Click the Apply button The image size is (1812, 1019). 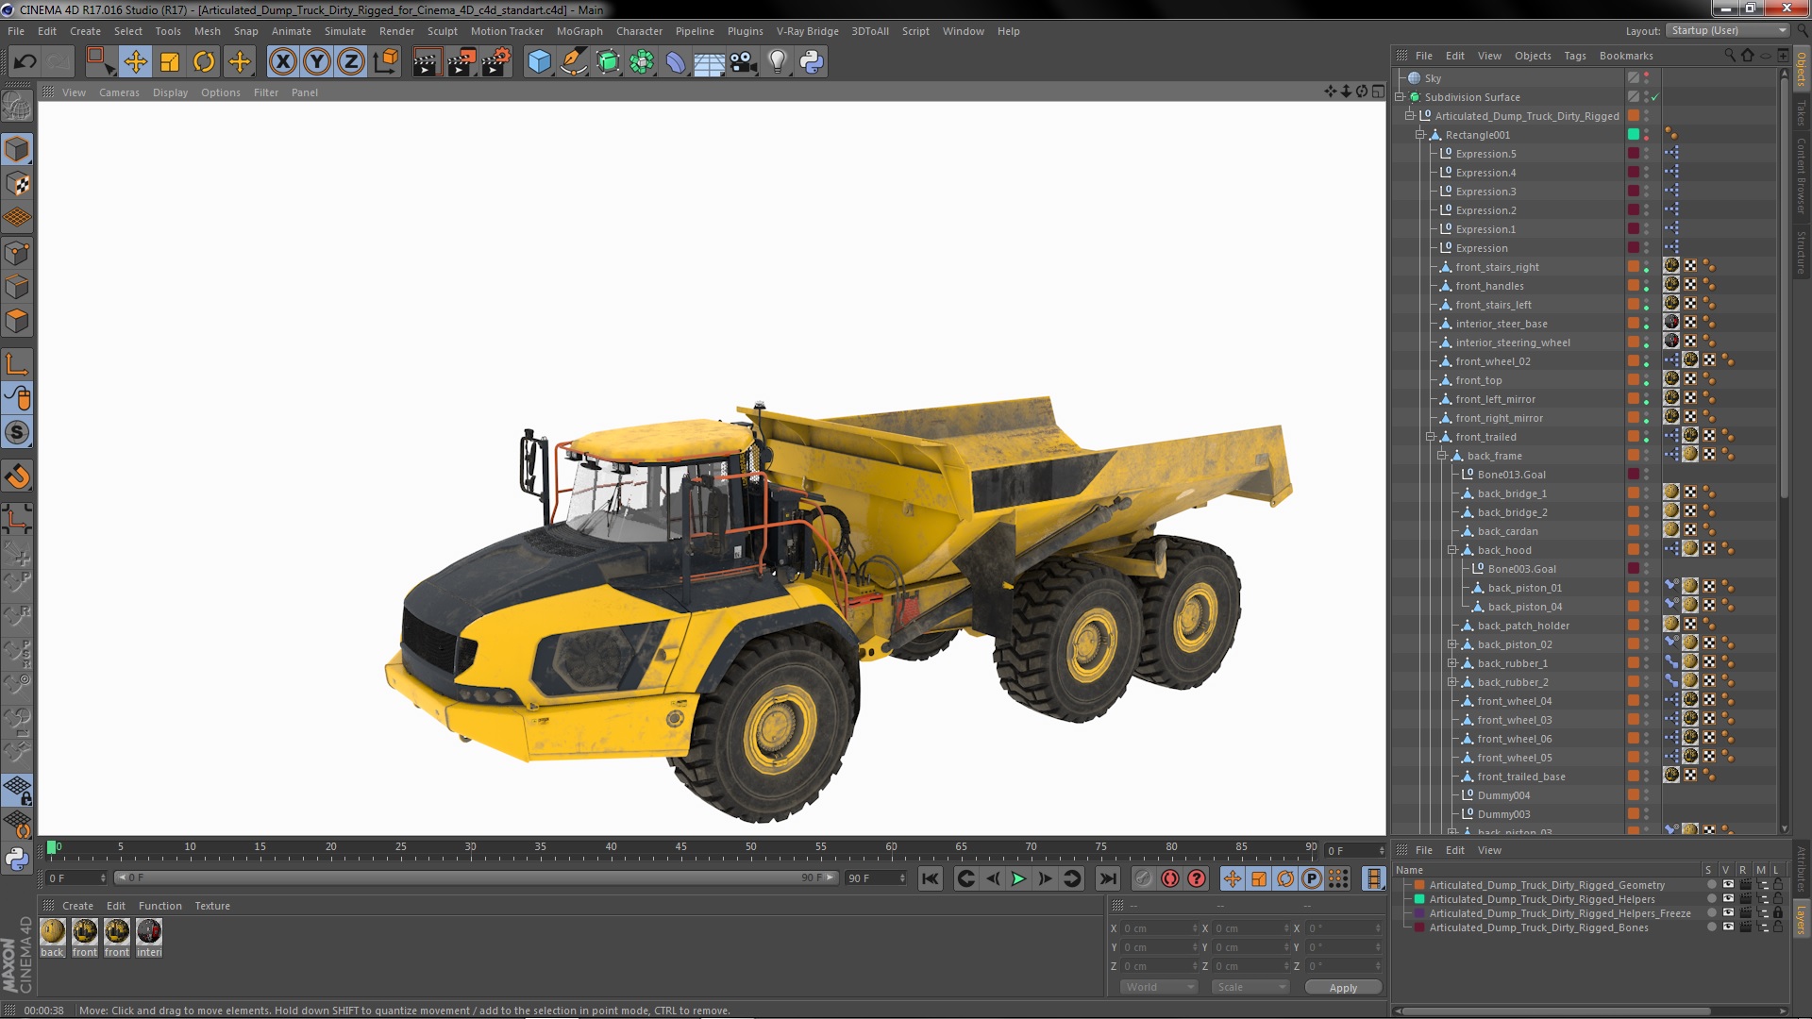point(1342,987)
